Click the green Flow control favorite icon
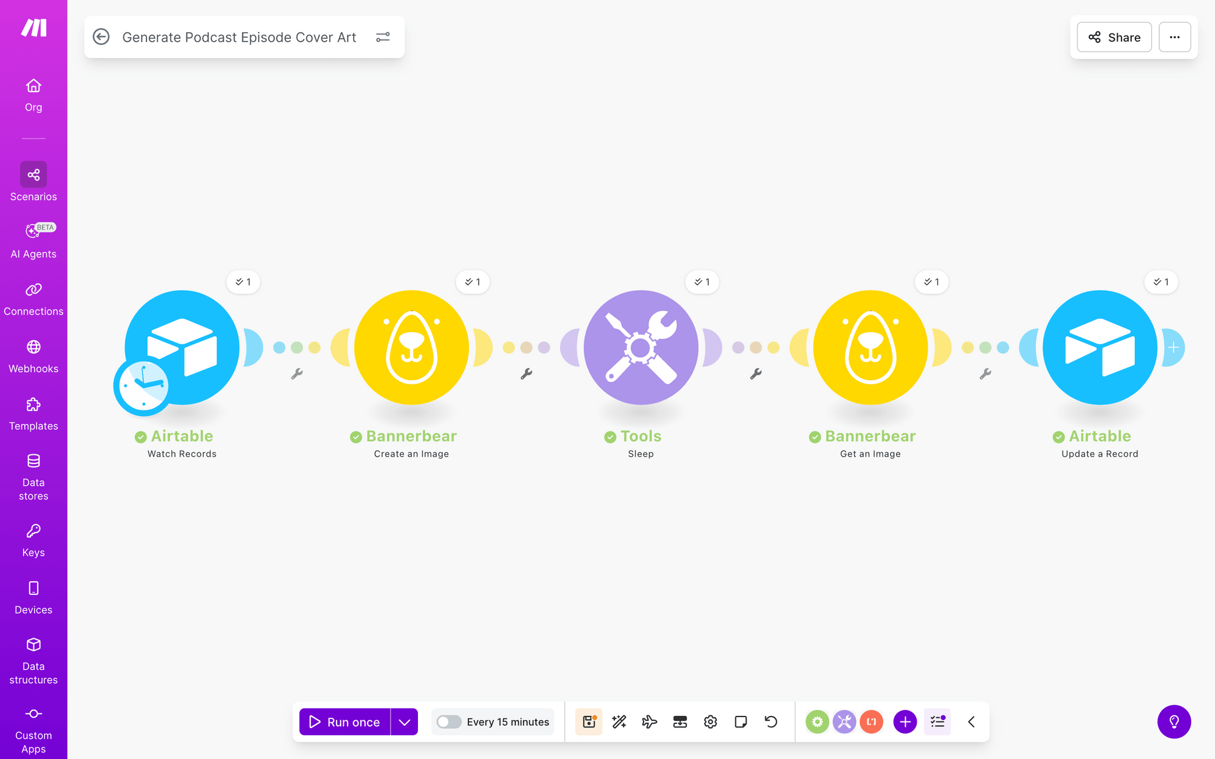The height and width of the screenshot is (759, 1215). coord(817,721)
